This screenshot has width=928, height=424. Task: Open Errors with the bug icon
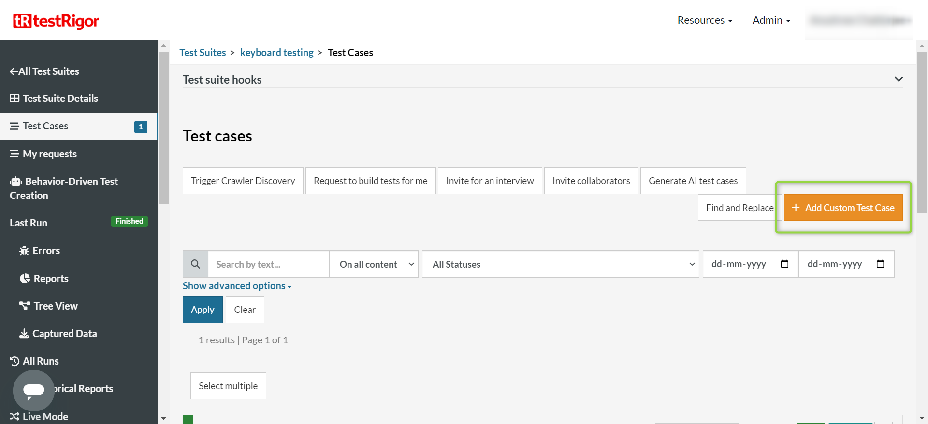(40, 251)
